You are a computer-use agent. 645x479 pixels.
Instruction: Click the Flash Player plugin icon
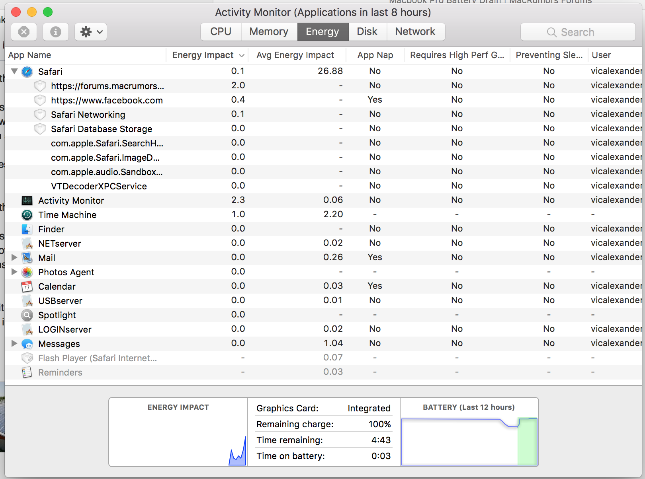[x=27, y=358]
